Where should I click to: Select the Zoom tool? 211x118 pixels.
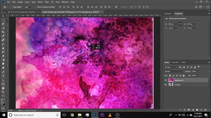pyautogui.click(x=3, y=92)
